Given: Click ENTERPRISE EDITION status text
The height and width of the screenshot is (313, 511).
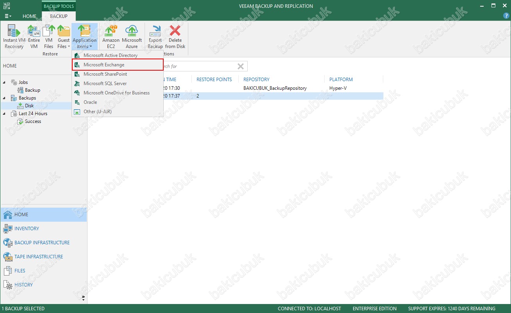Looking at the screenshot, I should [374, 309].
